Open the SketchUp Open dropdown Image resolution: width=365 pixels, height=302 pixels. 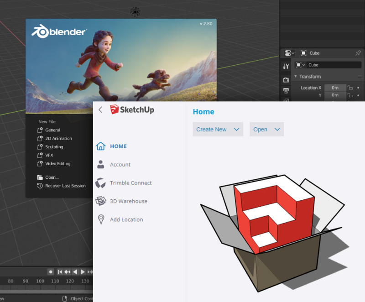click(x=267, y=129)
